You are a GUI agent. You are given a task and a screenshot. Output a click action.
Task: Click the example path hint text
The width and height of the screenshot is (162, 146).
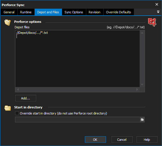pyautogui.click(x=126, y=27)
